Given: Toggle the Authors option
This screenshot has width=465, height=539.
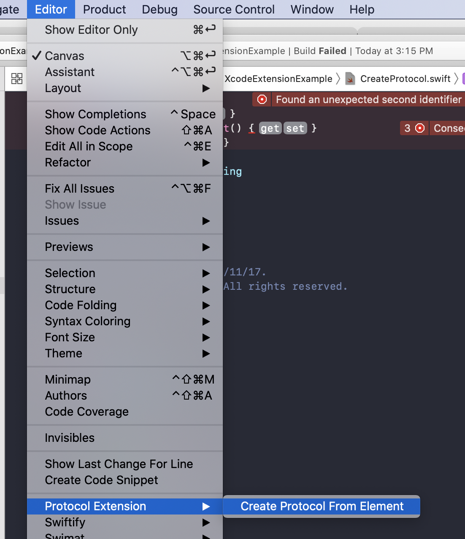Looking at the screenshot, I should 125,396.
